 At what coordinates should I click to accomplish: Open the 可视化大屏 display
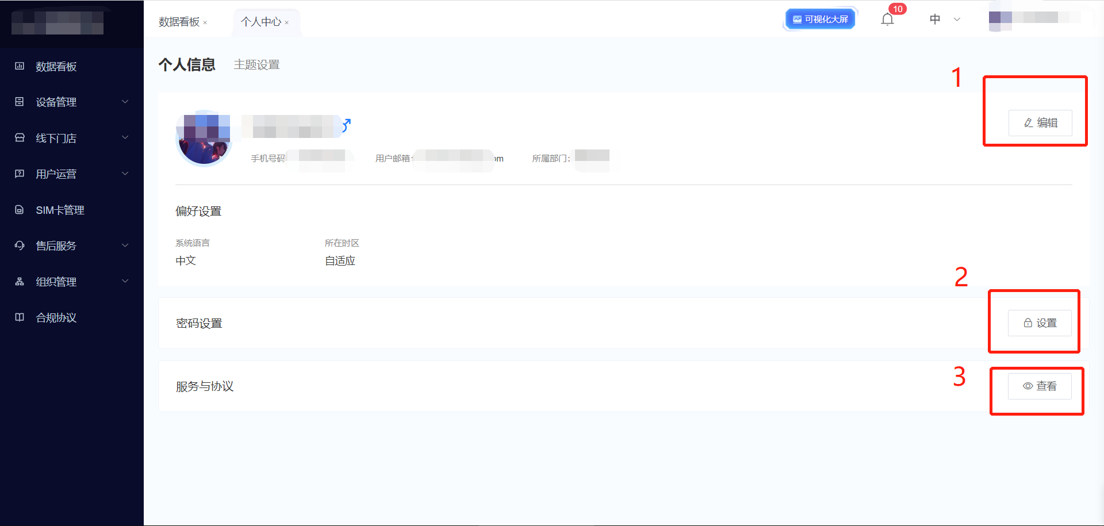(x=821, y=20)
